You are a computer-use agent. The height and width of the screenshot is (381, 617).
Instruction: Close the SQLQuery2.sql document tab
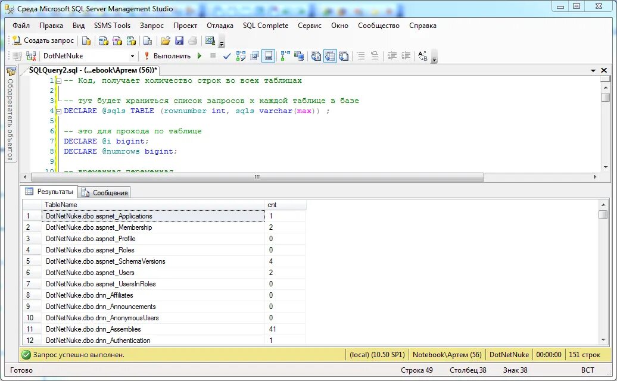click(x=604, y=70)
